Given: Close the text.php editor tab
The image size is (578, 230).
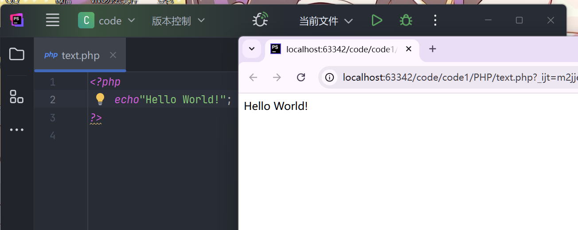Looking at the screenshot, I should (113, 55).
